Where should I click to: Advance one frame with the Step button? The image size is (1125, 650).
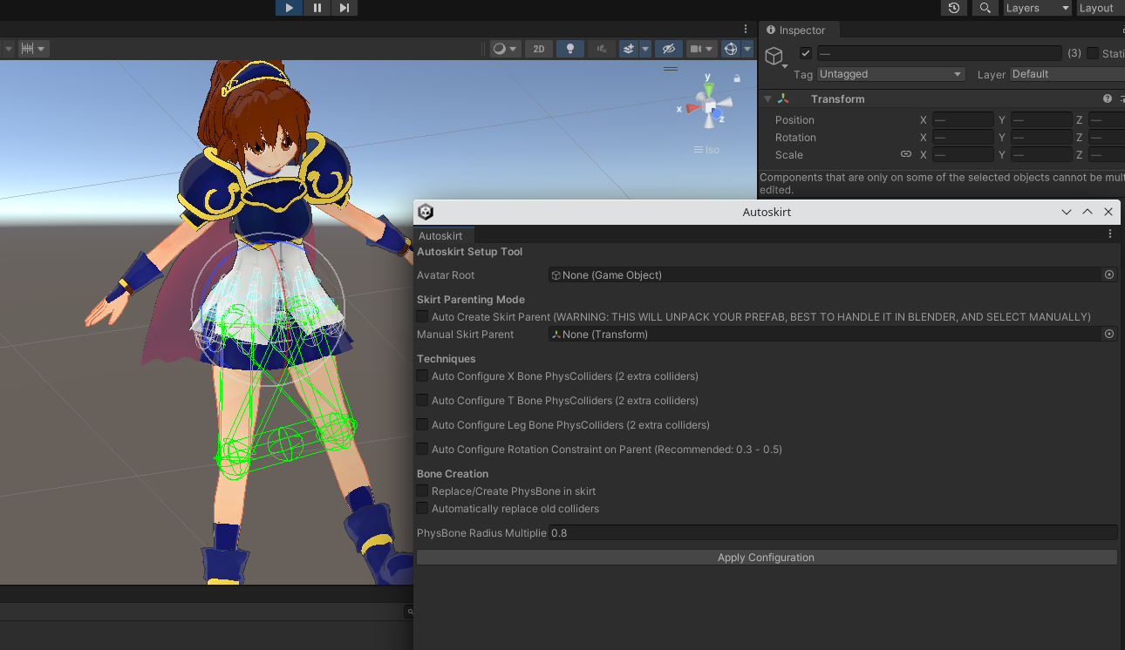[x=344, y=8]
